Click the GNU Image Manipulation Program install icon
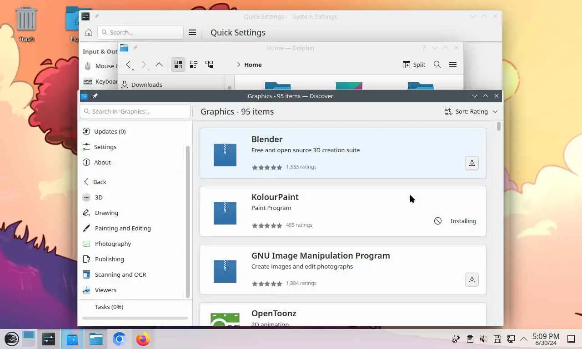 pyautogui.click(x=472, y=279)
